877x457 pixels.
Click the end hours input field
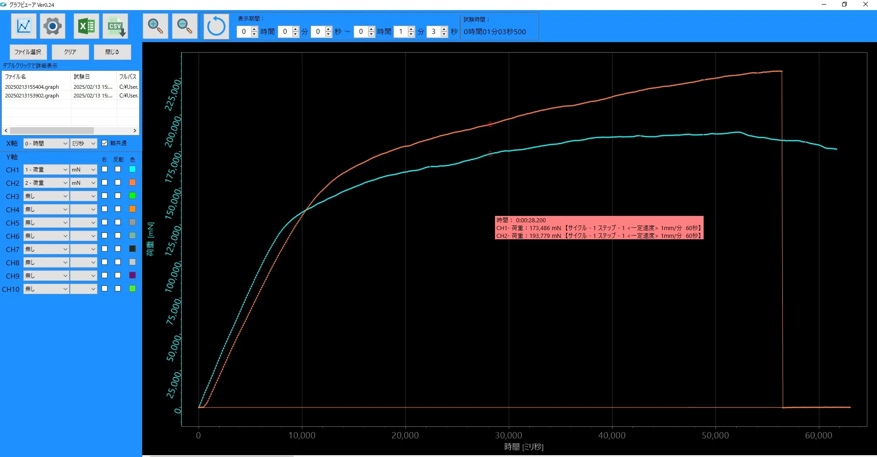(x=361, y=32)
